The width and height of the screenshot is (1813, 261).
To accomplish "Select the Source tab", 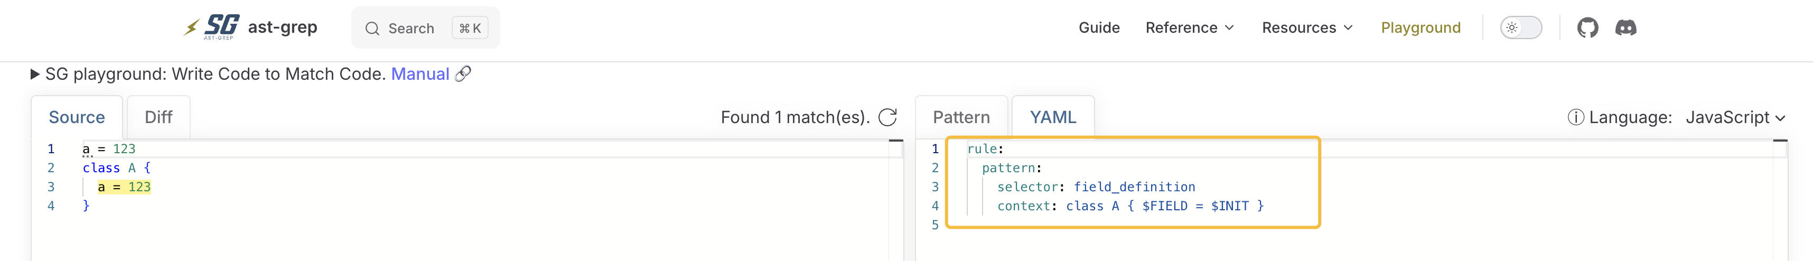I will coord(77,117).
